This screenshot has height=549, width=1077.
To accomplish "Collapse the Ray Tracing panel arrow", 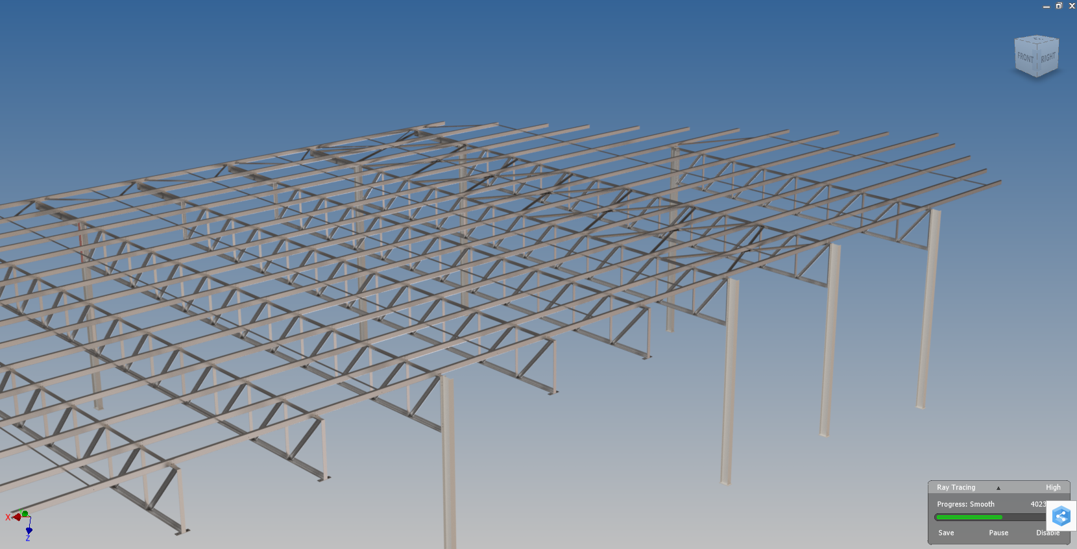I will pyautogui.click(x=998, y=488).
